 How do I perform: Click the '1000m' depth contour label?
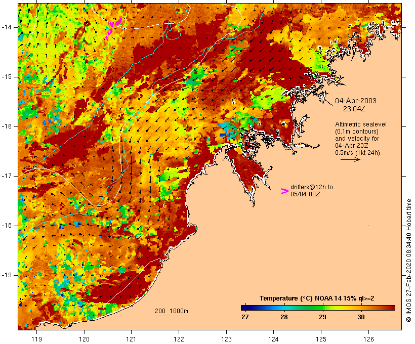tap(179, 311)
